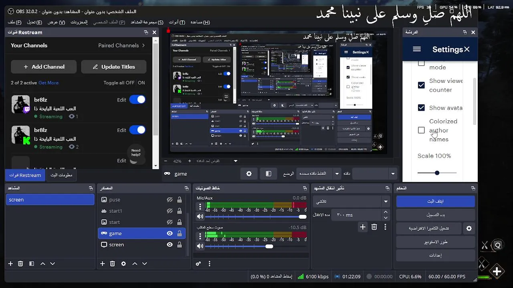The height and width of the screenshot is (288, 513).
Task: Open desktop audio three-dot options menu
Action: 200,236
